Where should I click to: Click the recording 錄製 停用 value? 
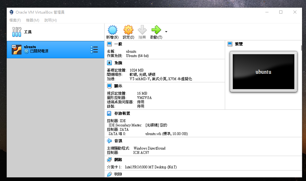click(141, 106)
